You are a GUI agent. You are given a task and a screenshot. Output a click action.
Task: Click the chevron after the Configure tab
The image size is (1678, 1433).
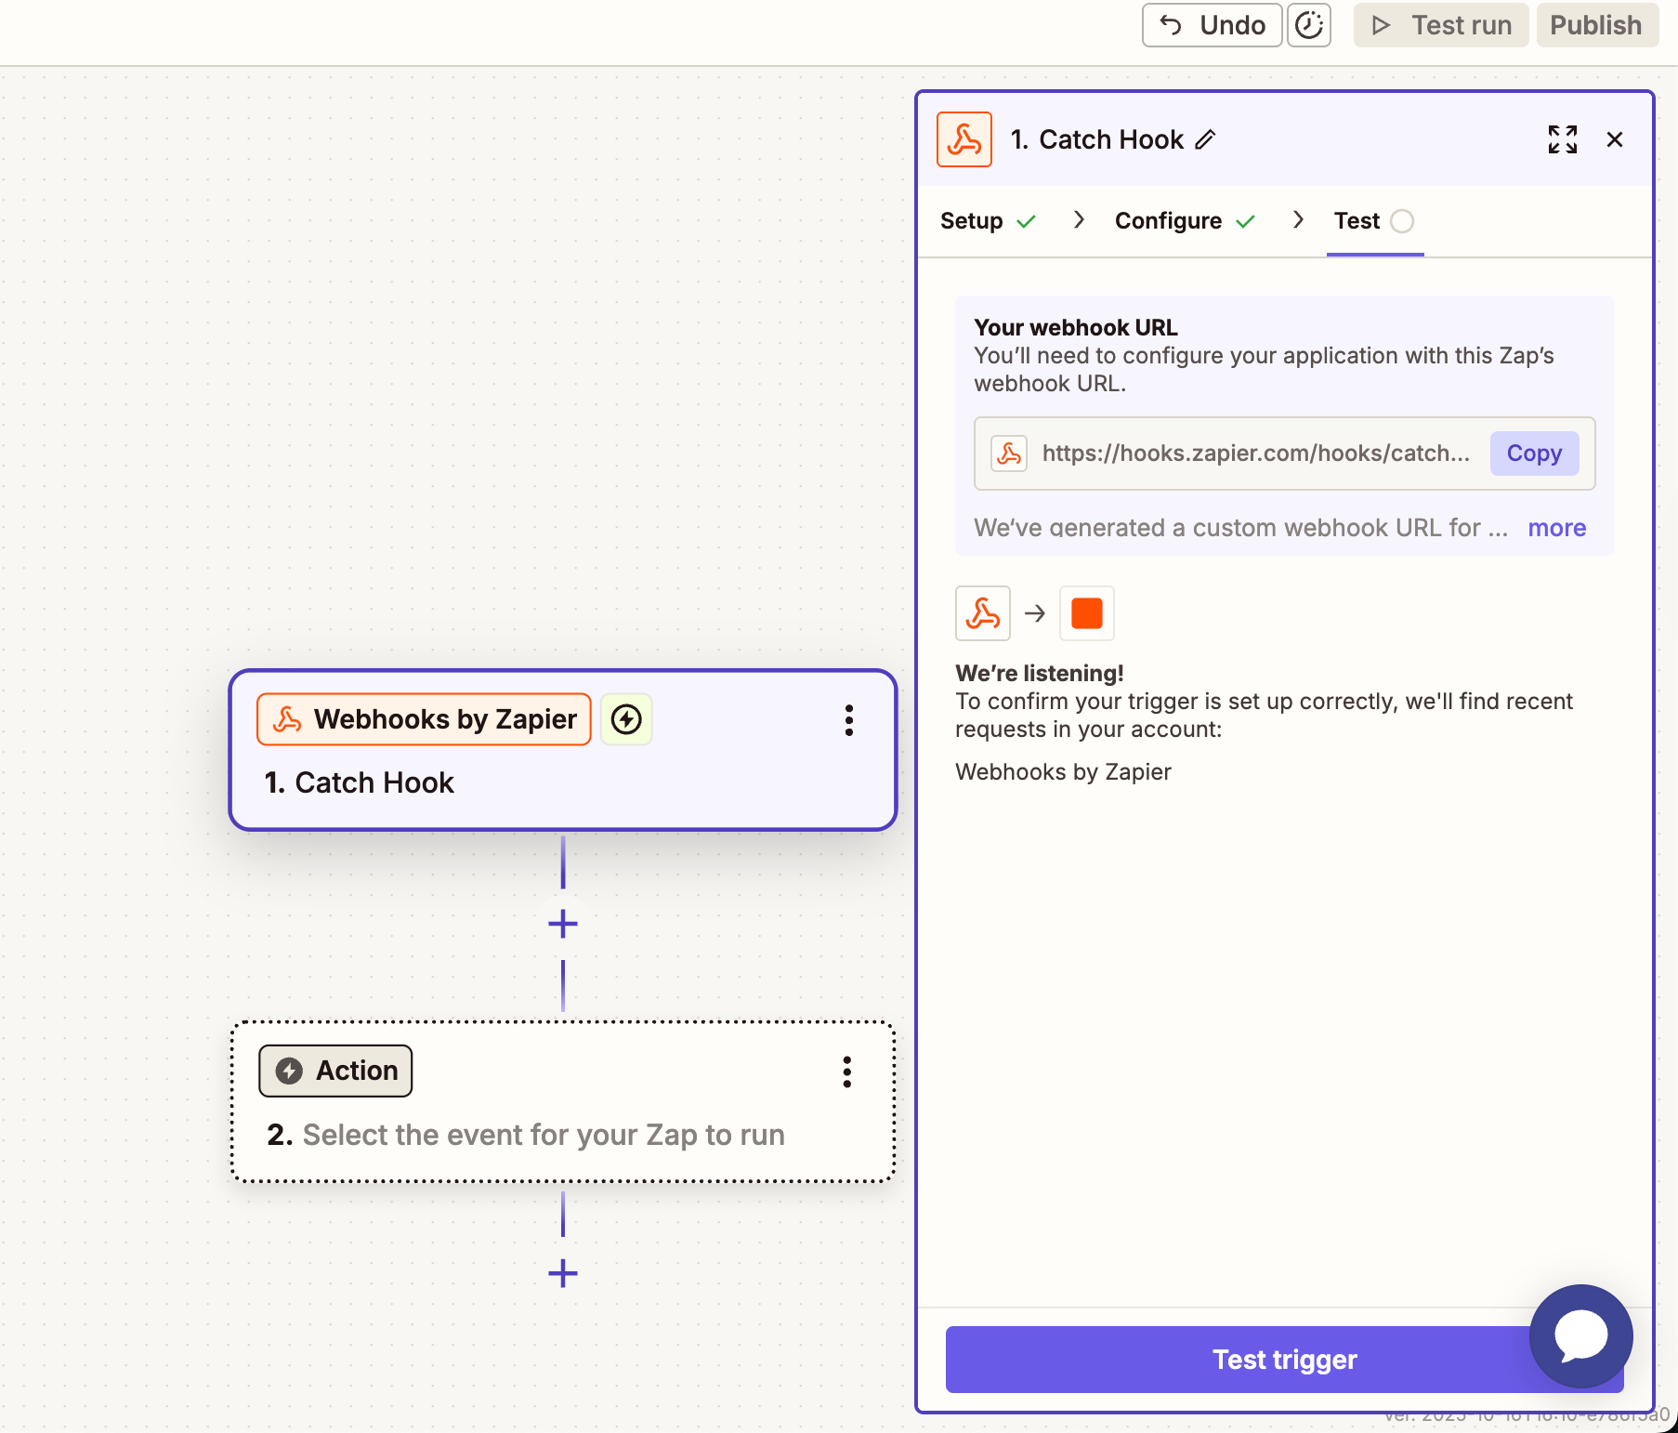(x=1298, y=220)
